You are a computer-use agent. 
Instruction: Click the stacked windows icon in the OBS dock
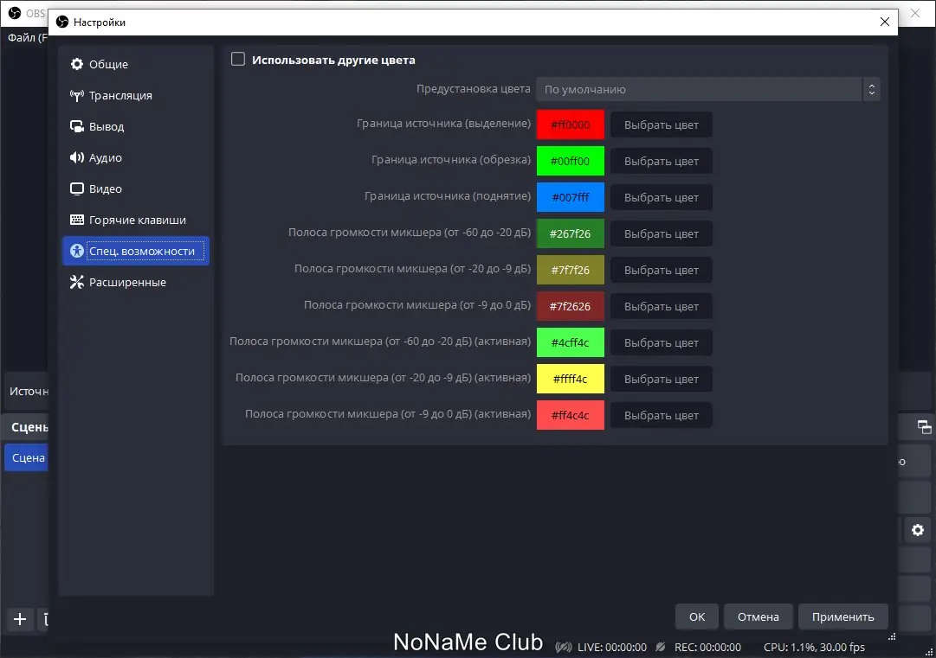tap(924, 427)
